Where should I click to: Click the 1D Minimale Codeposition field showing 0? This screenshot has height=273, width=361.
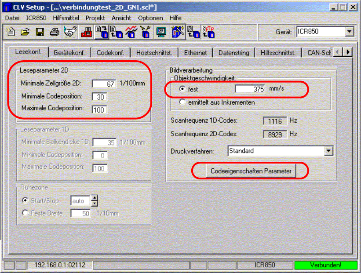coord(100,155)
